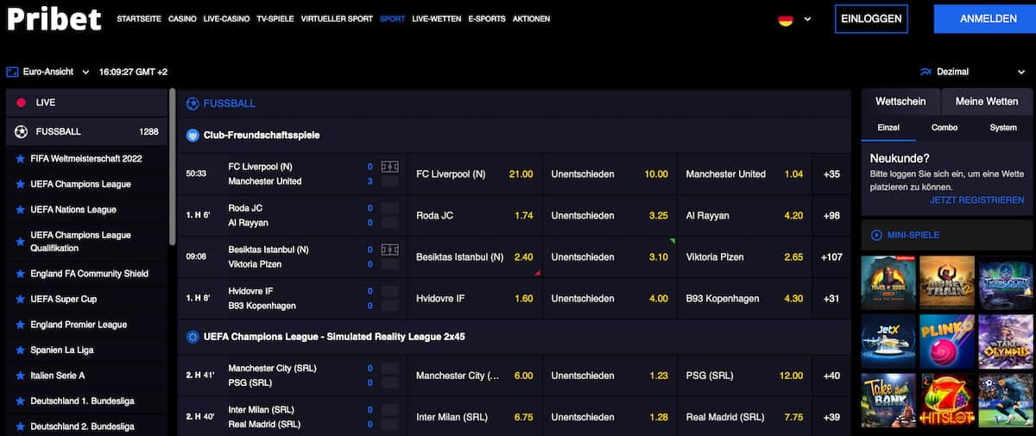Bet on Manchester United at 1.04
Image resolution: width=1036 pixels, height=436 pixels.
tap(744, 174)
